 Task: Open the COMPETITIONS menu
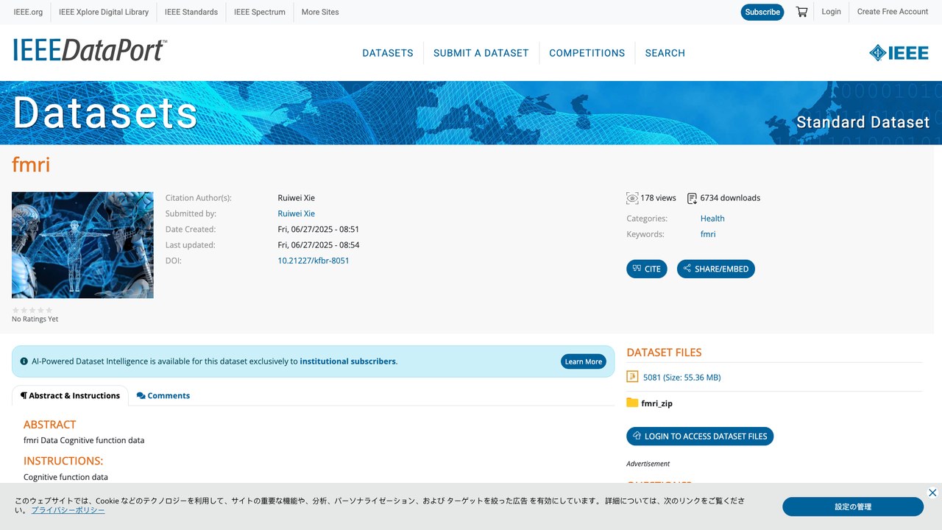click(x=587, y=53)
